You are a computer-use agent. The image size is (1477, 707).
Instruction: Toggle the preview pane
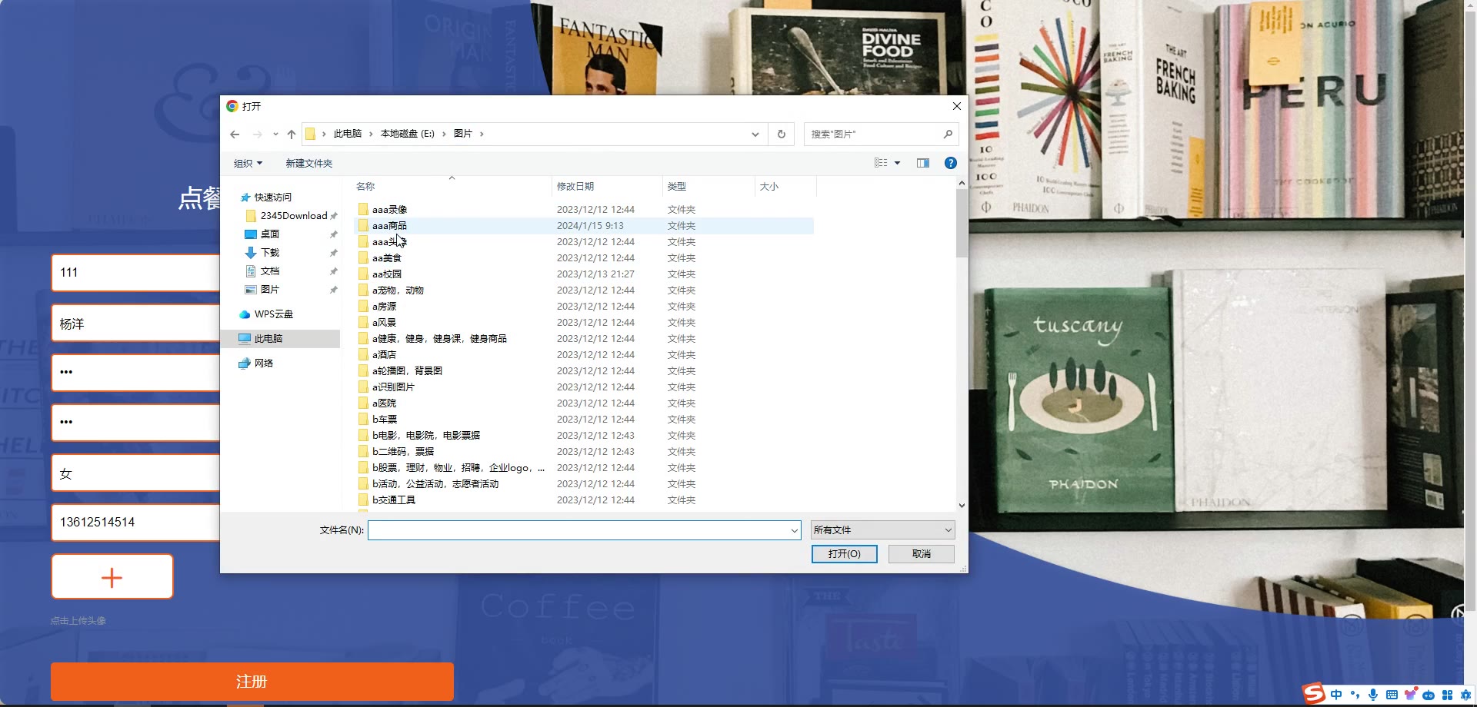pyautogui.click(x=923, y=163)
